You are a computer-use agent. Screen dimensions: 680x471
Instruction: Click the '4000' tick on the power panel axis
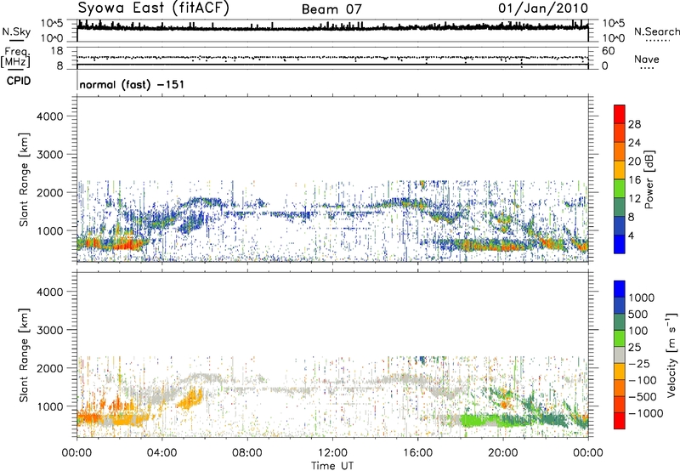click(50, 116)
